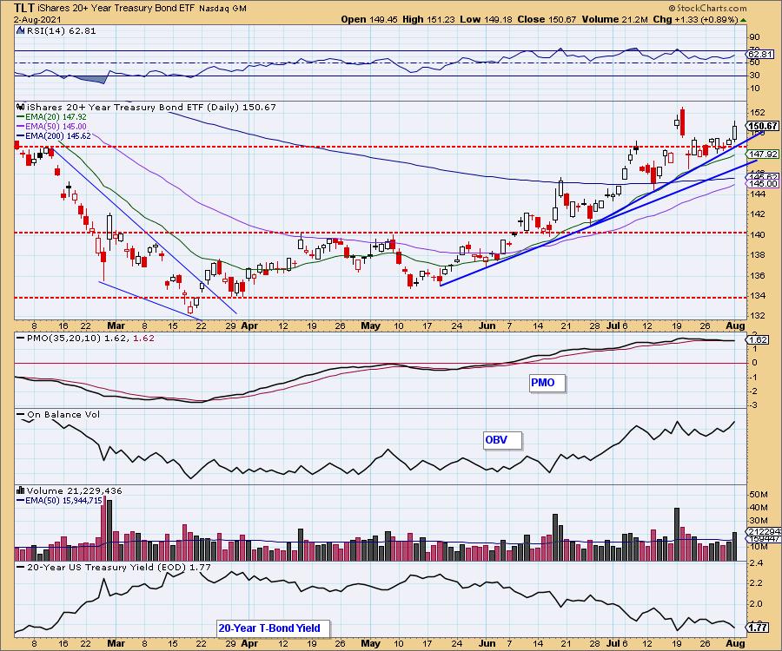The height and width of the screenshot is (651, 782).
Task: Click the Nasdaq GM exchange label
Action: (x=222, y=9)
